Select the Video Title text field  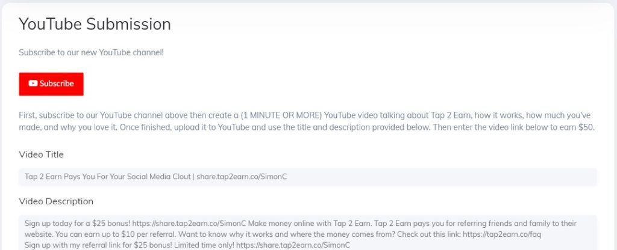308,177
